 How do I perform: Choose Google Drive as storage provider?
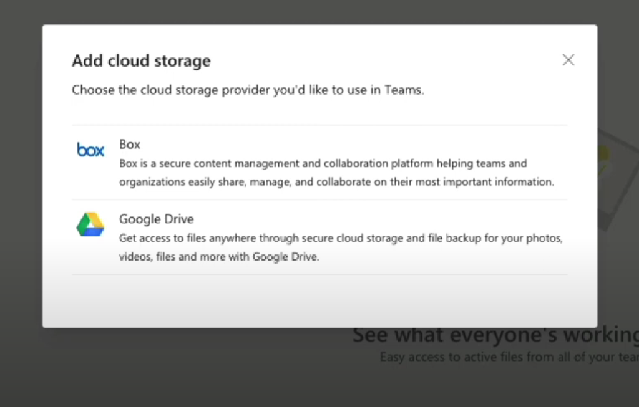[x=312, y=237]
